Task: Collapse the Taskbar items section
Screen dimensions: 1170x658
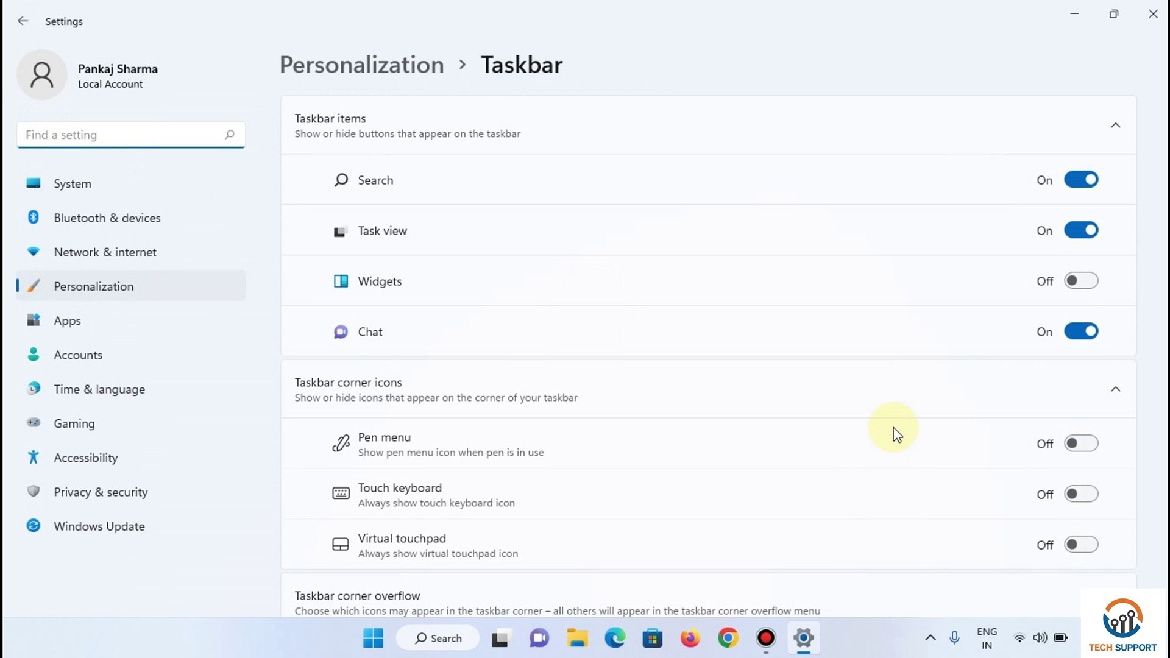Action: point(1115,126)
